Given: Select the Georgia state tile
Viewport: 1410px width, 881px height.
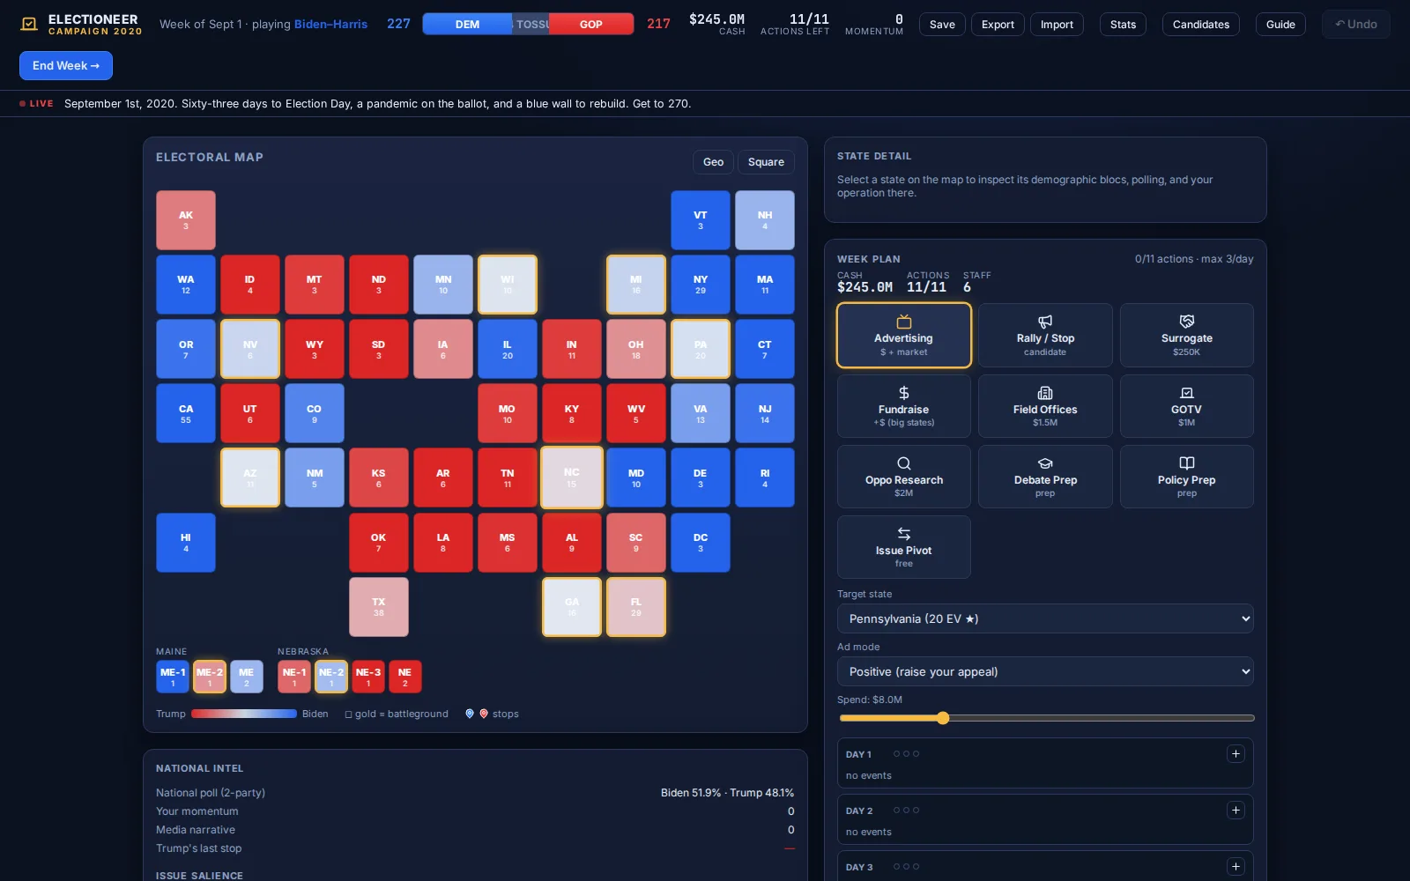Looking at the screenshot, I should (572, 607).
